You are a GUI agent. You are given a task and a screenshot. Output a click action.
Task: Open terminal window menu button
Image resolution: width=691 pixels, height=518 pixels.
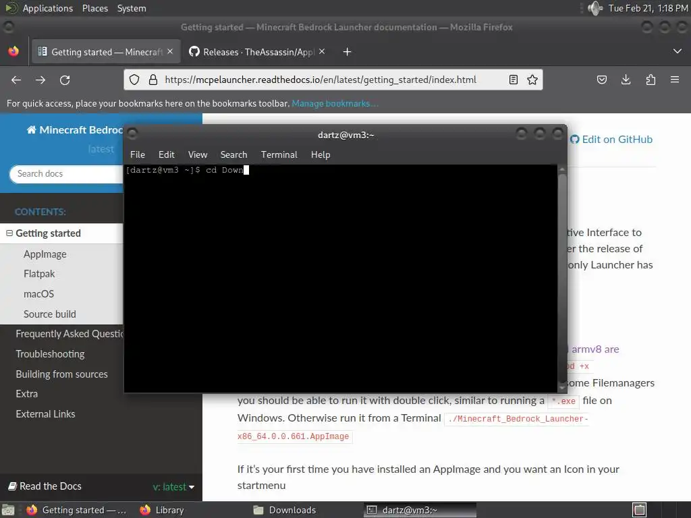[132, 133]
